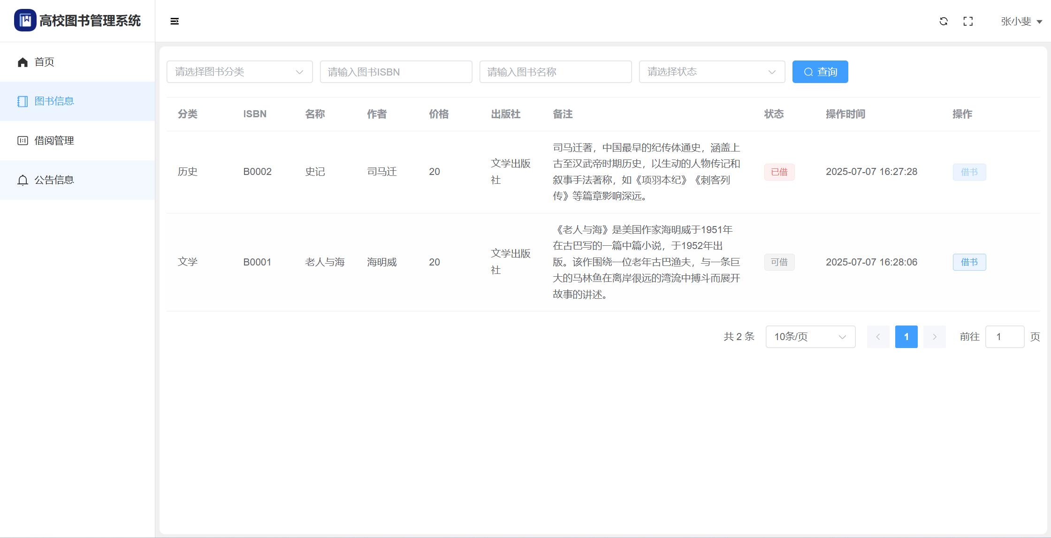1051x538 pixels.
Task: Open the book category dropdown
Action: tap(239, 72)
